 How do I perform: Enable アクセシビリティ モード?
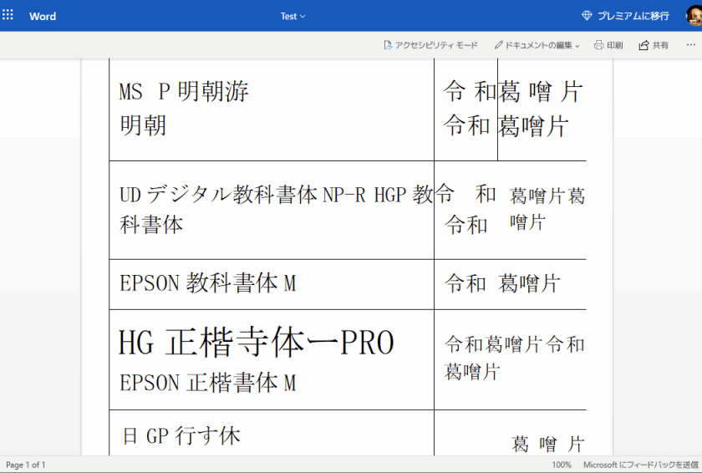(430, 45)
